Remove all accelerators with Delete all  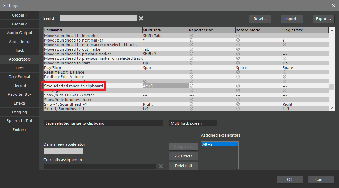[183, 166]
